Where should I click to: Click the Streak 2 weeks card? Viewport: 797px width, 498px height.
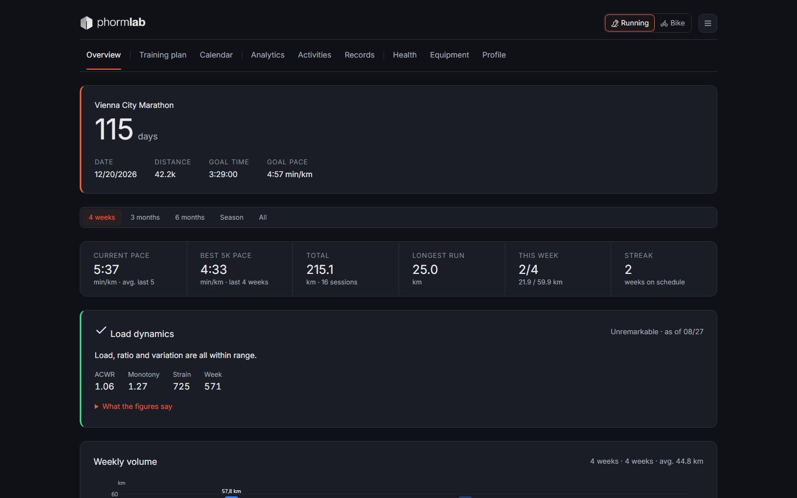(x=664, y=269)
